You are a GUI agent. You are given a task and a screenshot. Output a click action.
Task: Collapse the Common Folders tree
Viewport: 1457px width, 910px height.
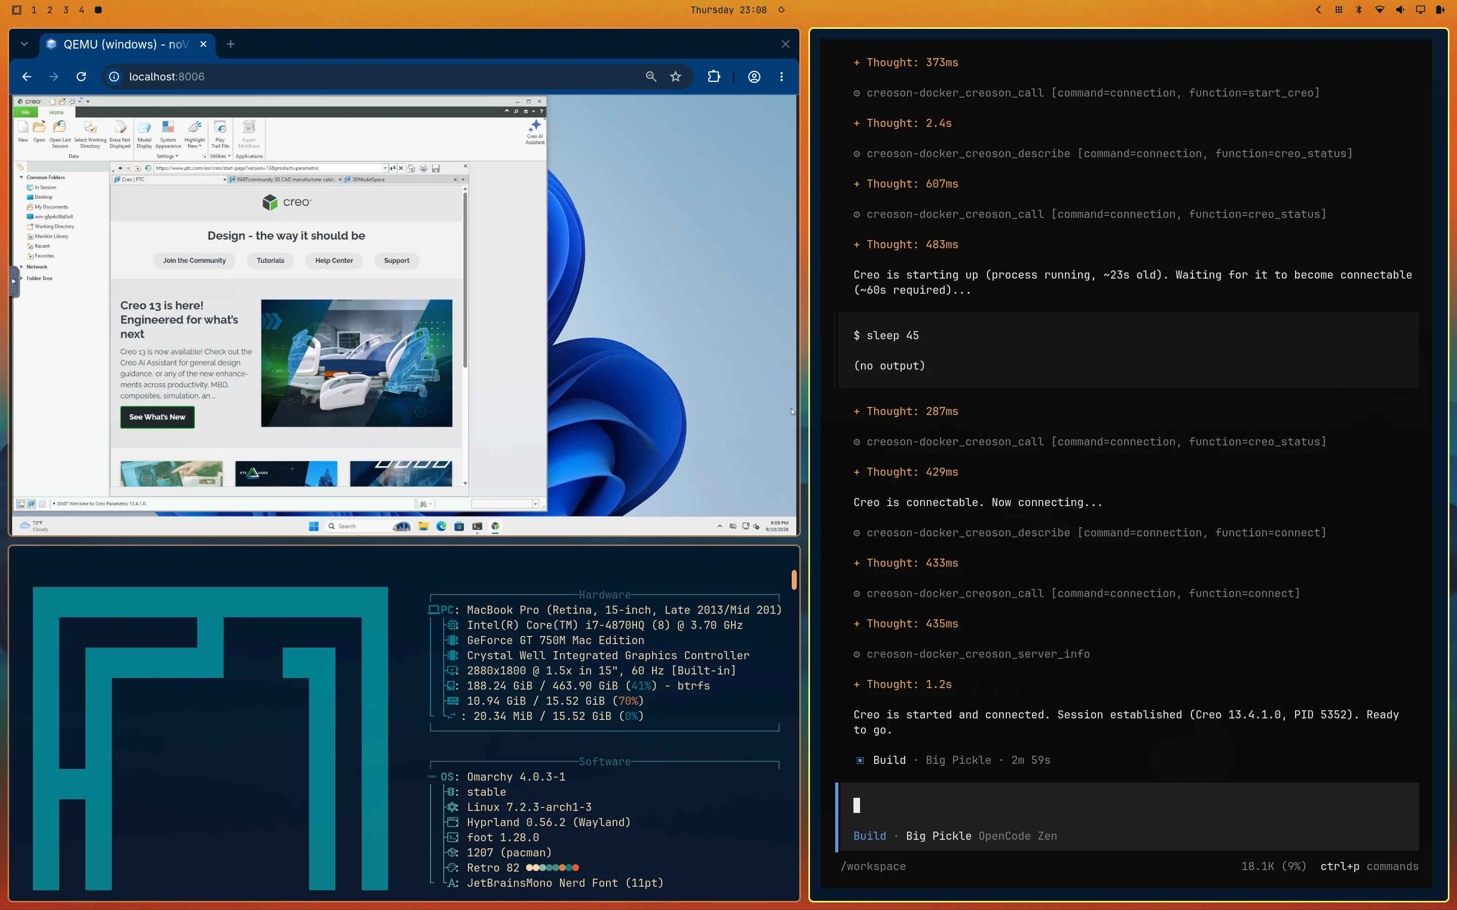coord(22,177)
